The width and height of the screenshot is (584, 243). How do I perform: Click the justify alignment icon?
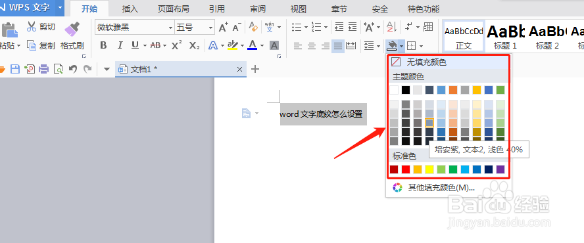338,46
